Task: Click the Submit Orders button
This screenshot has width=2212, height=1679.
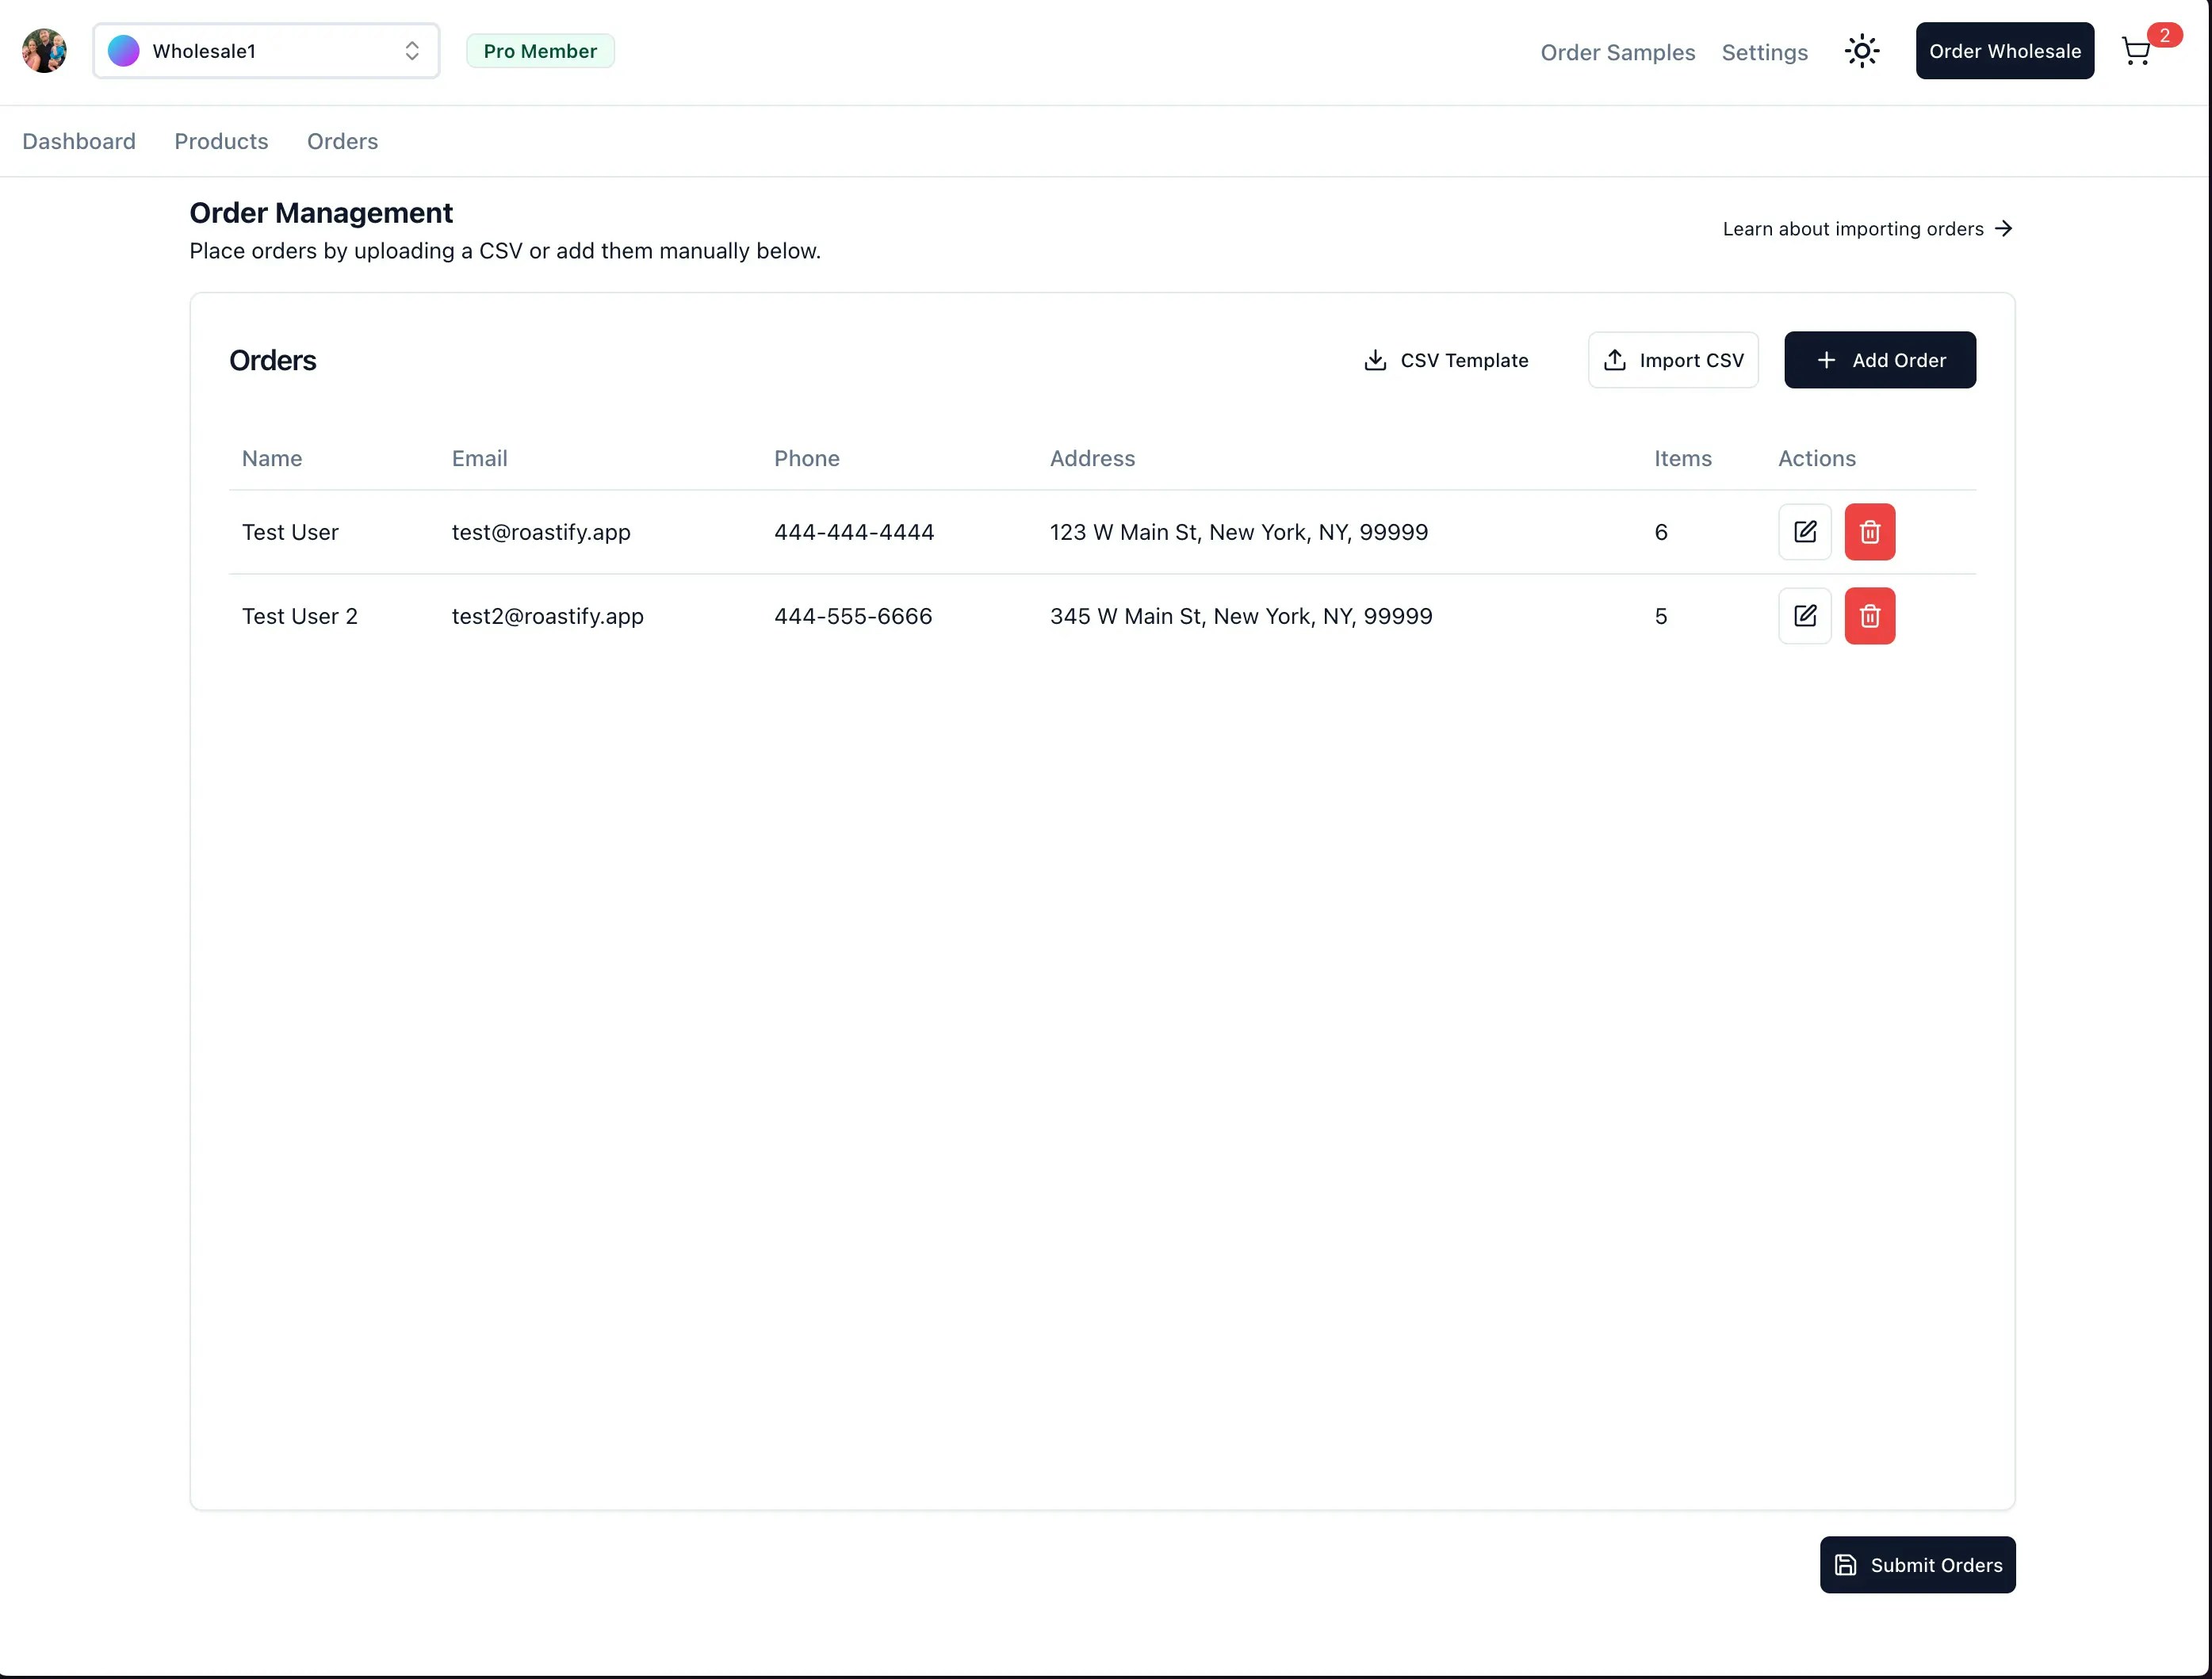Action: (x=1916, y=1565)
